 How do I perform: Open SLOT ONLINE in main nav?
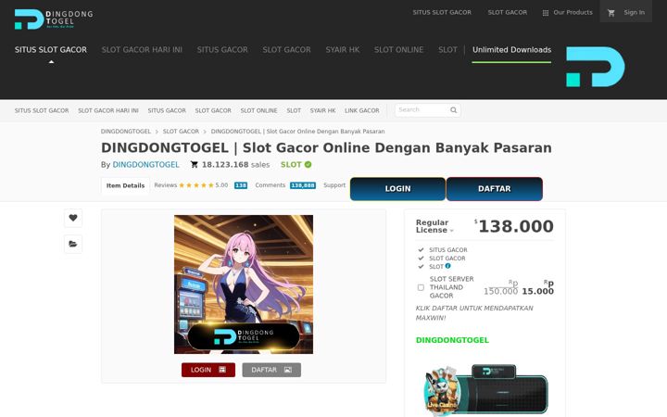pos(399,50)
